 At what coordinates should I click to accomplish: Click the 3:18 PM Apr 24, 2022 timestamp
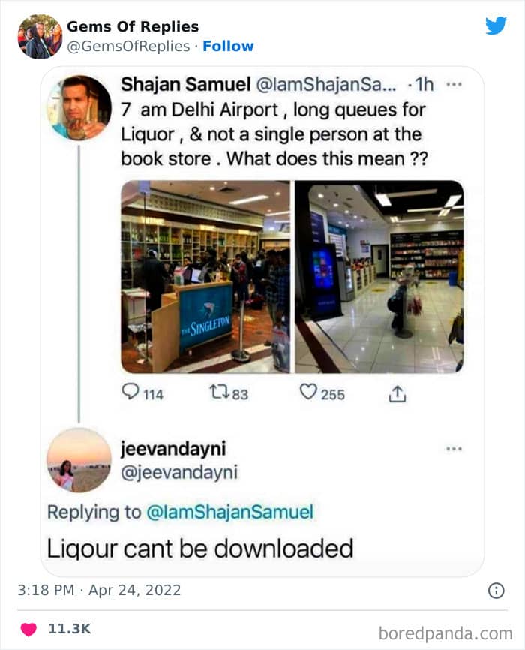point(99,590)
